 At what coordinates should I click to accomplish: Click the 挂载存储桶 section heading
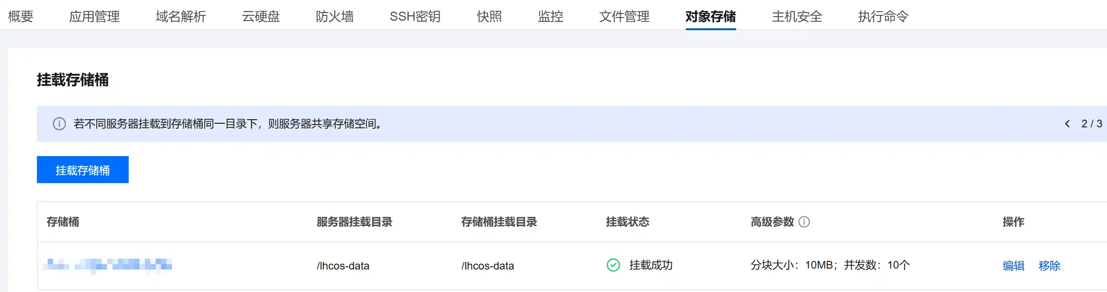[72, 80]
